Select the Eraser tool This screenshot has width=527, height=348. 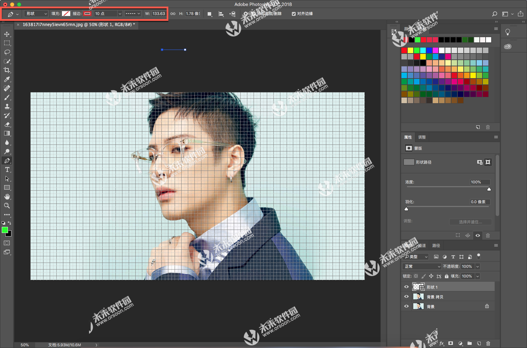tap(7, 124)
